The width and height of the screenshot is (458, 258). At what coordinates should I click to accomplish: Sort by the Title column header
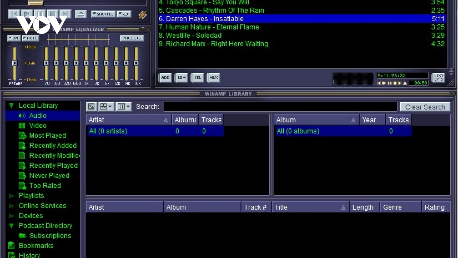point(311,207)
